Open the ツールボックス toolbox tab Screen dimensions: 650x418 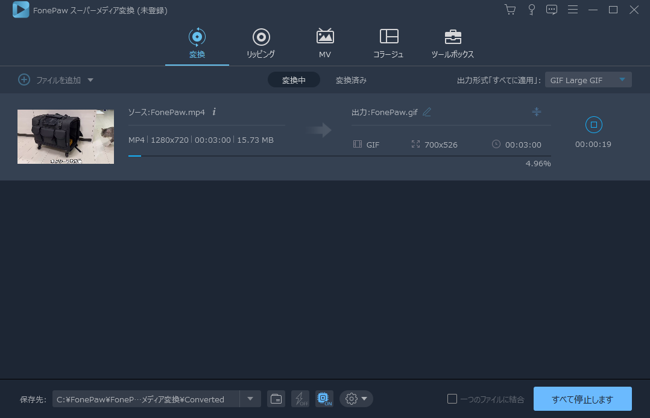click(x=453, y=43)
